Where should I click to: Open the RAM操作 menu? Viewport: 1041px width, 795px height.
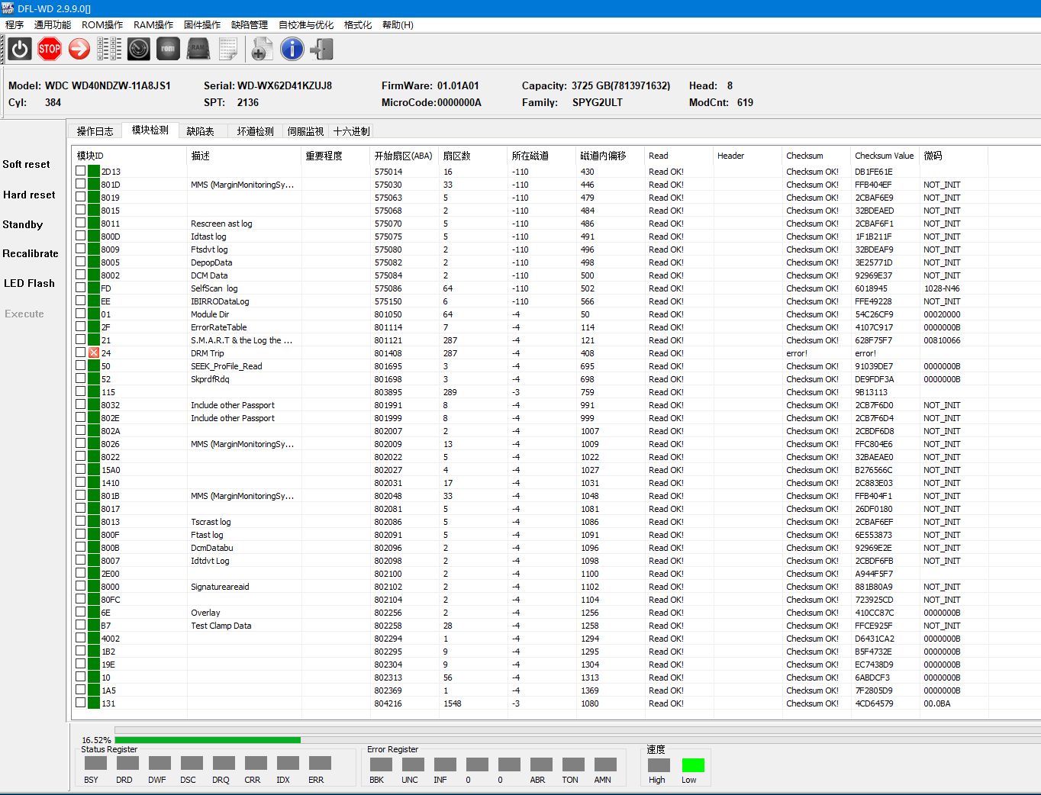click(153, 25)
